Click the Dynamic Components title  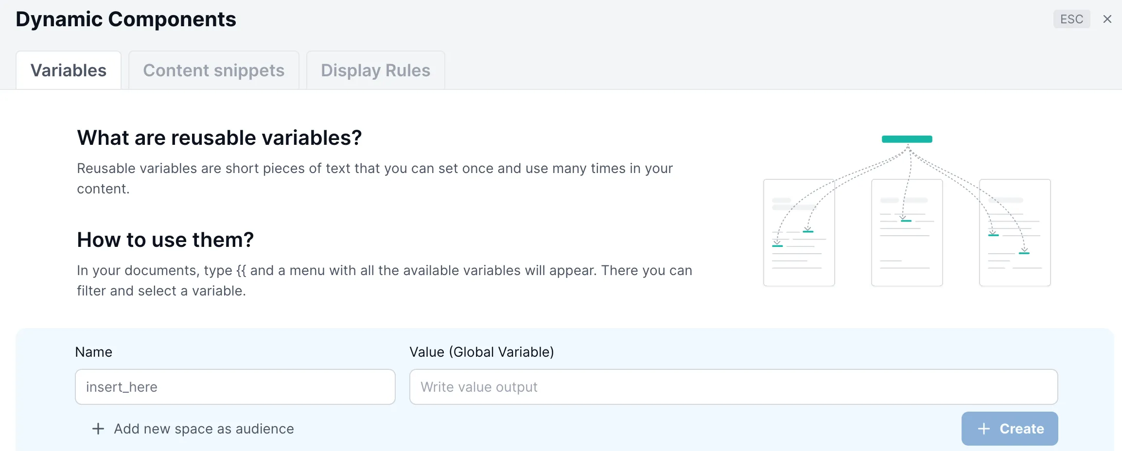point(126,19)
